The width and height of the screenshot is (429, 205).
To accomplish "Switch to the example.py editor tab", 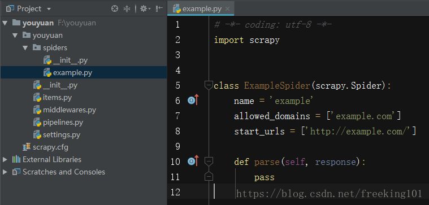I will (202, 8).
